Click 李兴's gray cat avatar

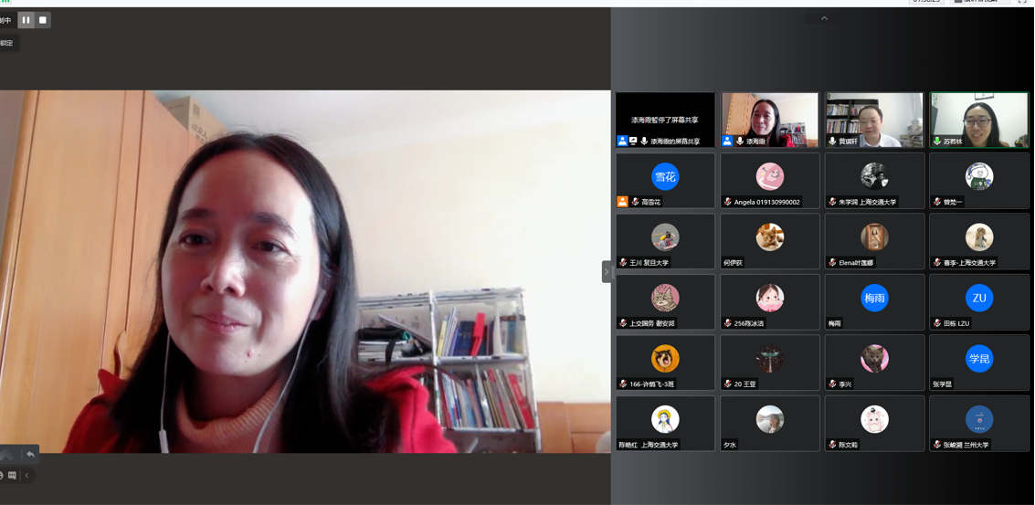[874, 359]
